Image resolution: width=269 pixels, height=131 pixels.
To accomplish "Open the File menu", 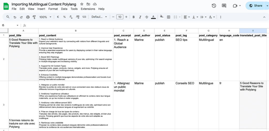I will [14, 9].
